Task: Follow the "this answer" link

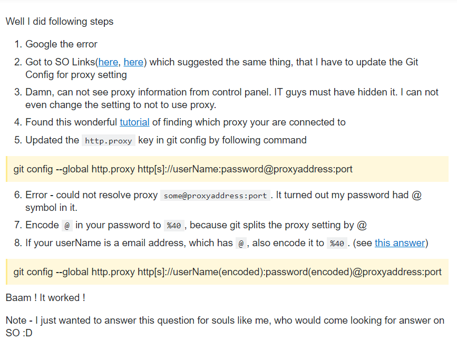Action: (400, 243)
